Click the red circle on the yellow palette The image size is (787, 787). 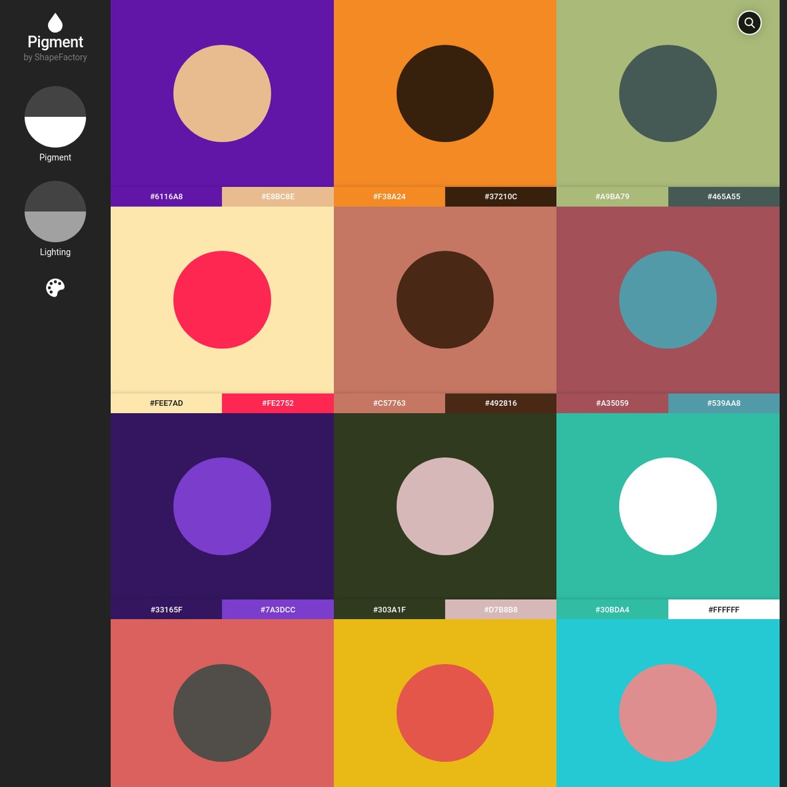(x=445, y=713)
